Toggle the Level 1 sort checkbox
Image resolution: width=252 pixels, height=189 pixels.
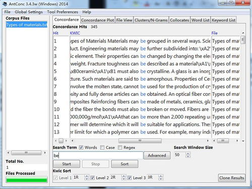click(55, 178)
